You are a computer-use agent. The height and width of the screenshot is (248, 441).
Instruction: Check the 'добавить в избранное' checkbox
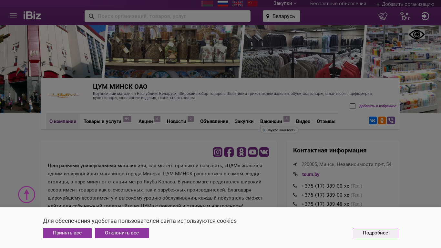point(353,106)
